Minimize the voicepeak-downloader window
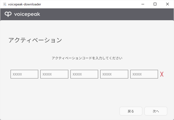Viewport: 174px width, 120px height. 143,4
